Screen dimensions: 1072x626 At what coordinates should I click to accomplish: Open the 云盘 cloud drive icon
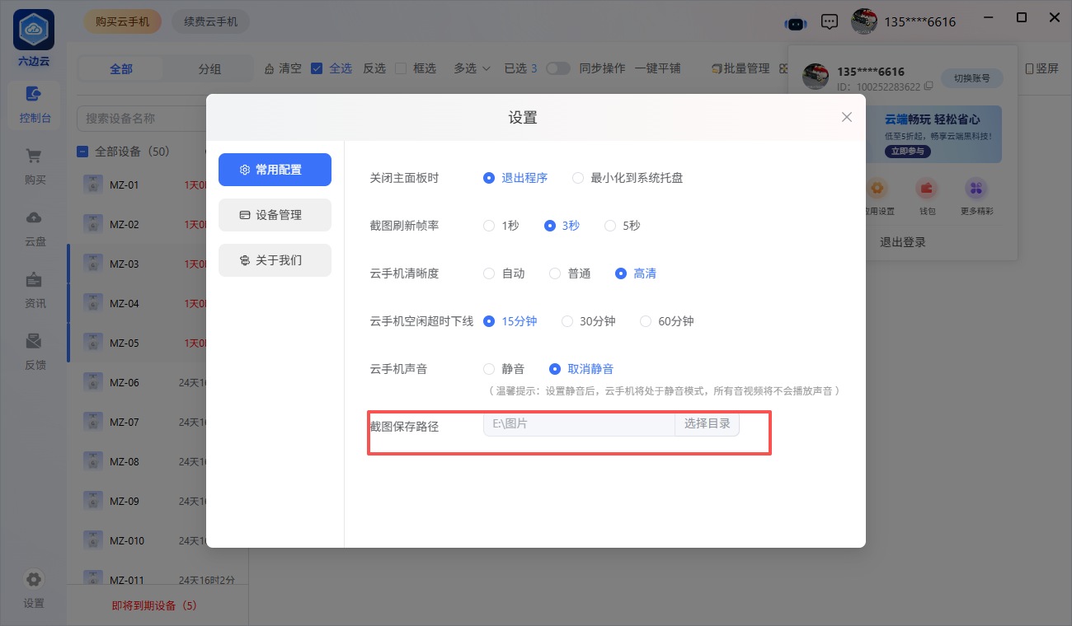35,218
